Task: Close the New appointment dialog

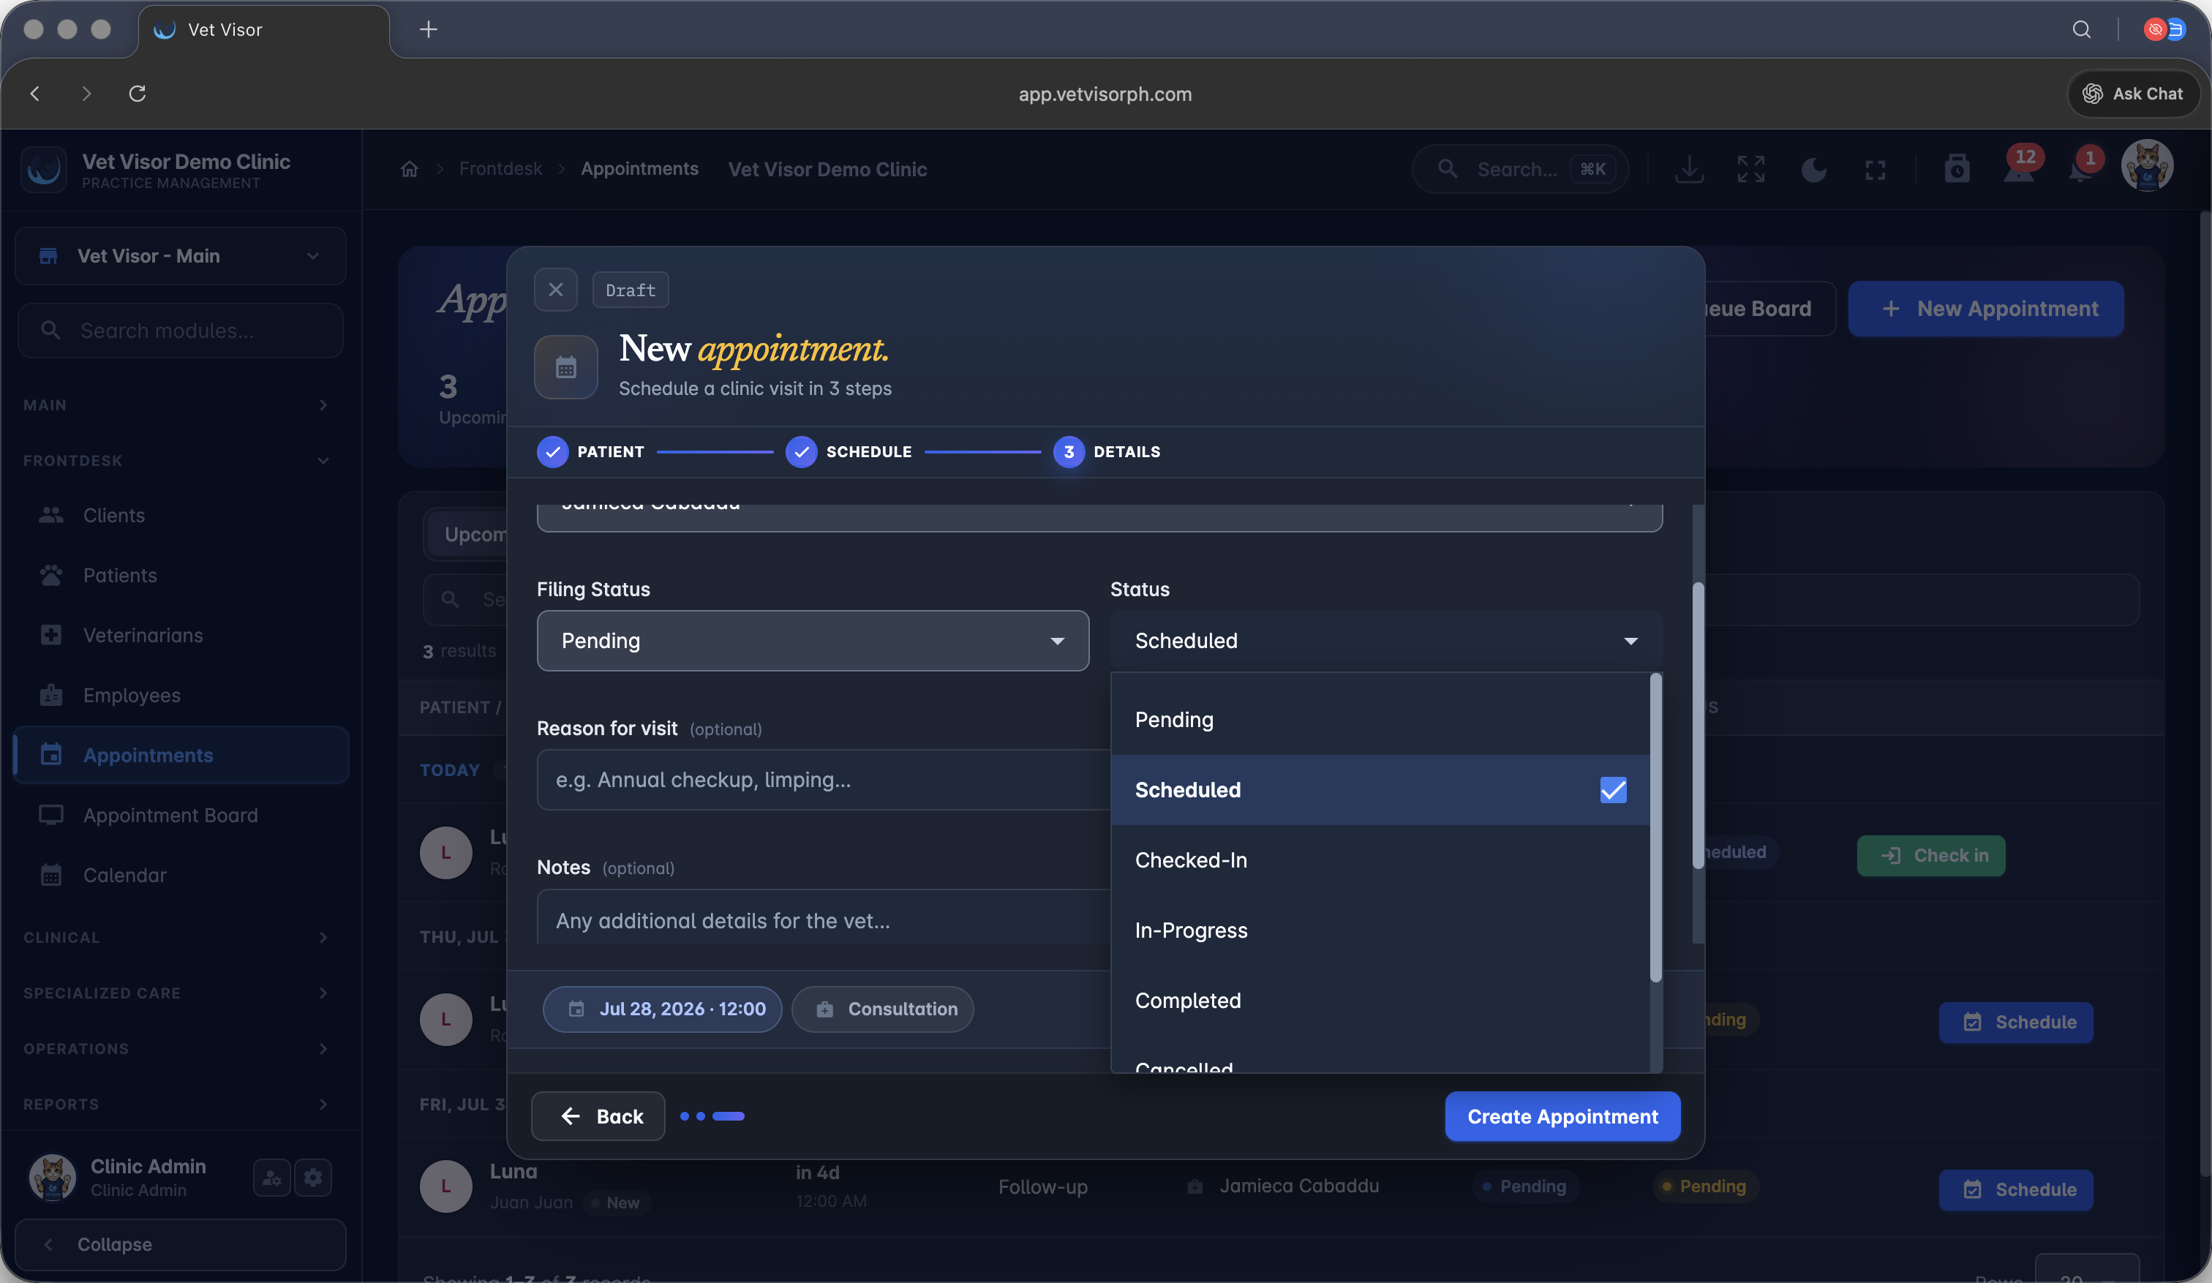Action: point(556,290)
